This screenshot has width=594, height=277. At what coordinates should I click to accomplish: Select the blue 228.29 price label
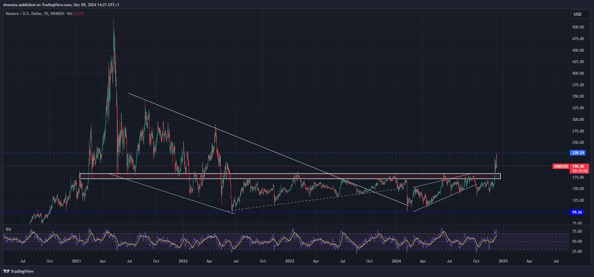click(x=578, y=153)
